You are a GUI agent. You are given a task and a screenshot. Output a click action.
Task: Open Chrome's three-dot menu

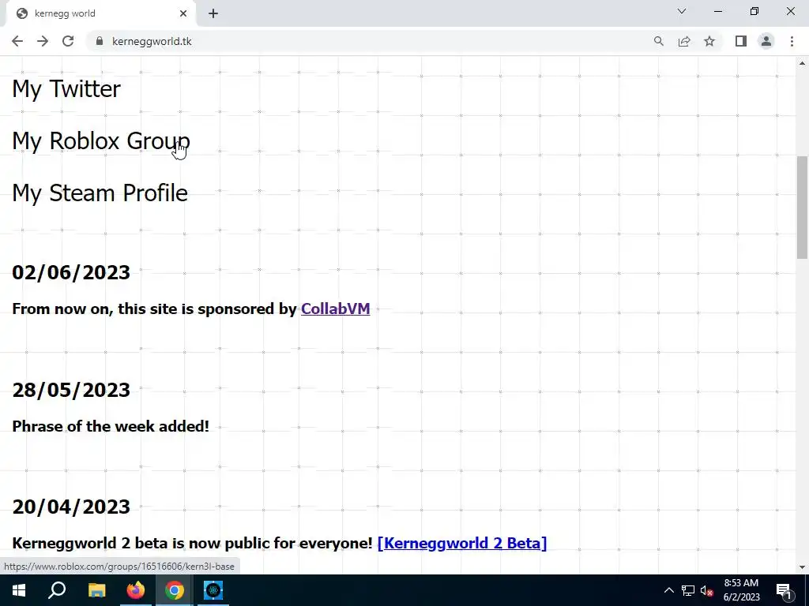tap(792, 41)
